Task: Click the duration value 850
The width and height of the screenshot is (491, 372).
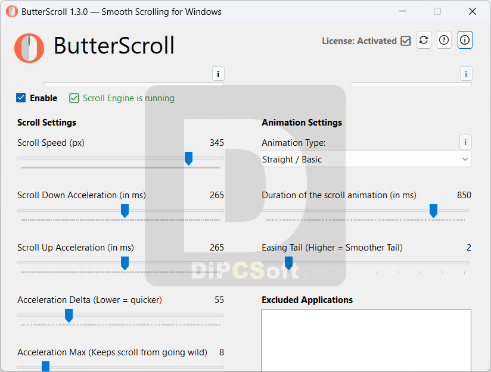Action: pyautogui.click(x=464, y=195)
